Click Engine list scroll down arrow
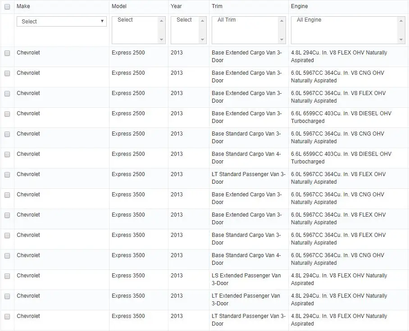 tap(401, 40)
